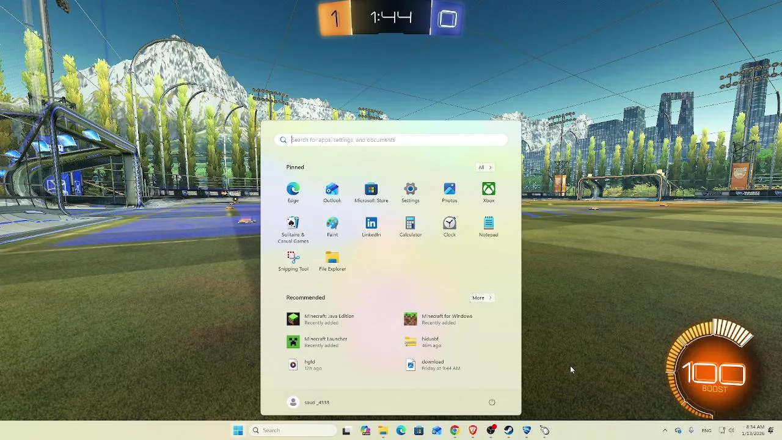
Task: Open Edge from the taskbar
Action: [x=401, y=430]
